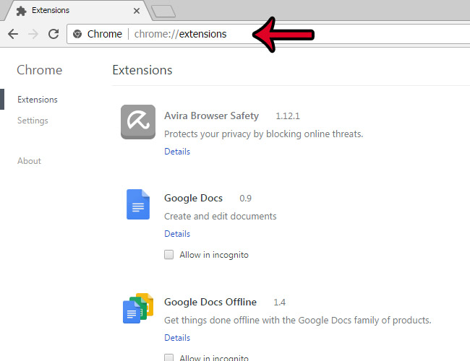Select Extensions in the left sidebar
Screen dimensions: 470x361
click(x=37, y=100)
